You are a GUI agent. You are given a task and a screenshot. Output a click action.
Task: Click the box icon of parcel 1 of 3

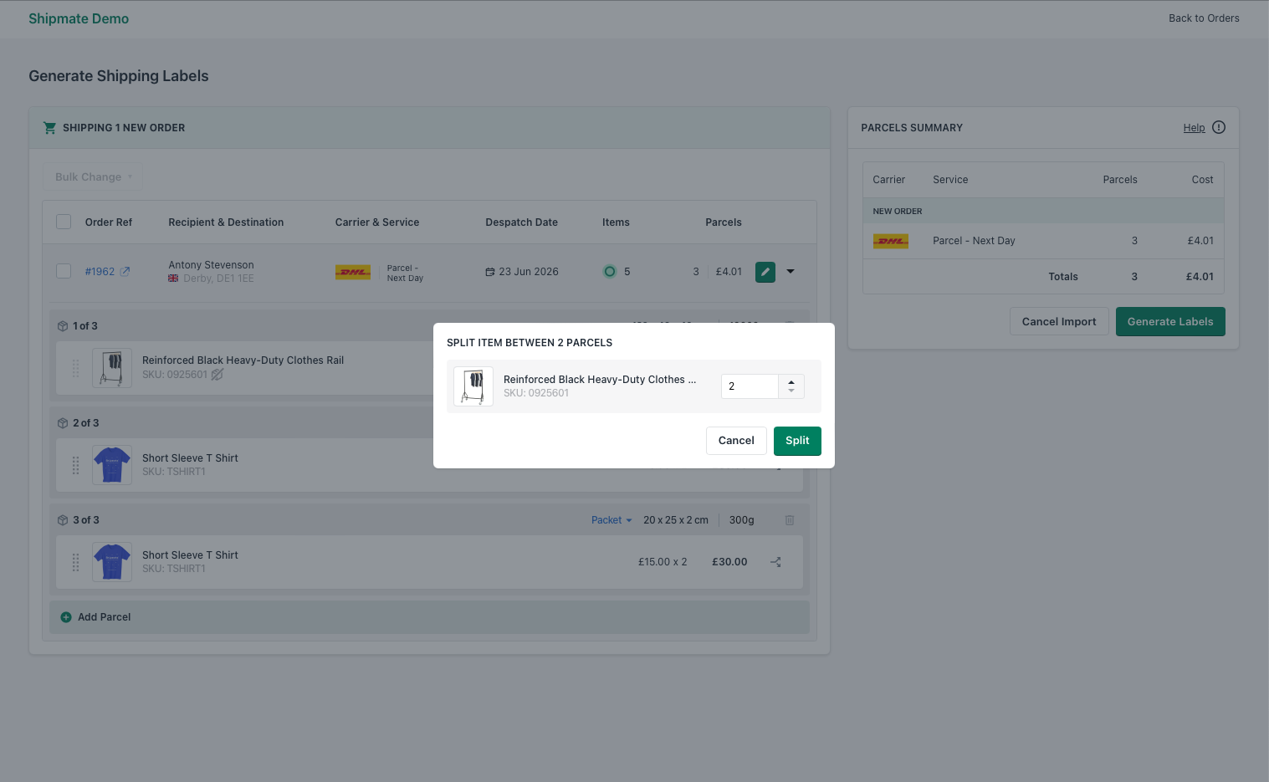(x=63, y=326)
